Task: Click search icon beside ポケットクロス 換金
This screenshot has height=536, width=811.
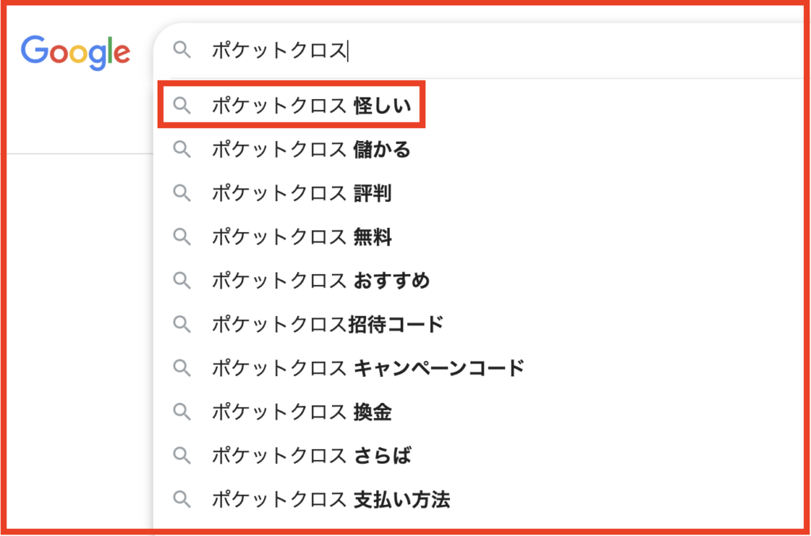Action: coord(182,412)
